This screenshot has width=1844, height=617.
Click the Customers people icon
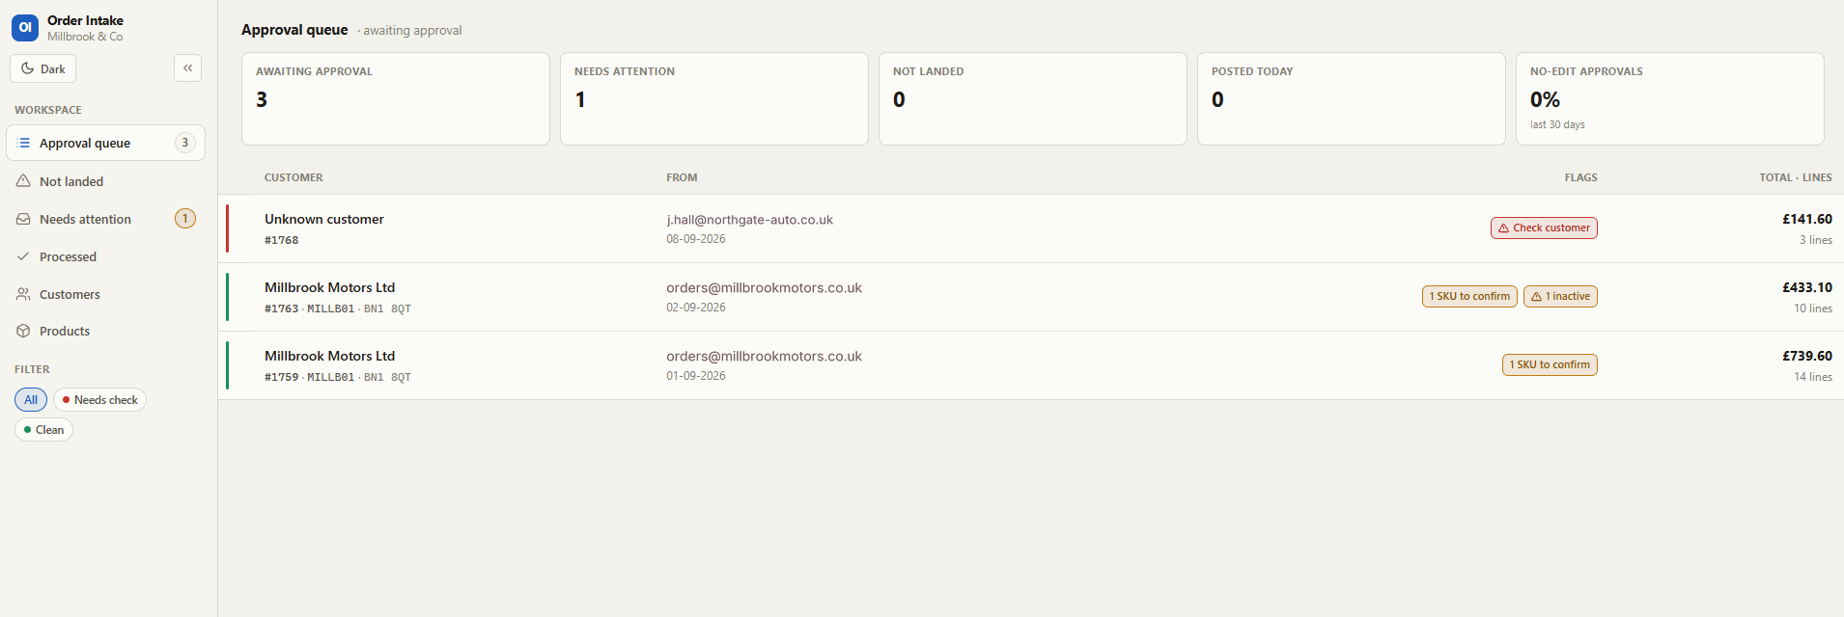(23, 294)
